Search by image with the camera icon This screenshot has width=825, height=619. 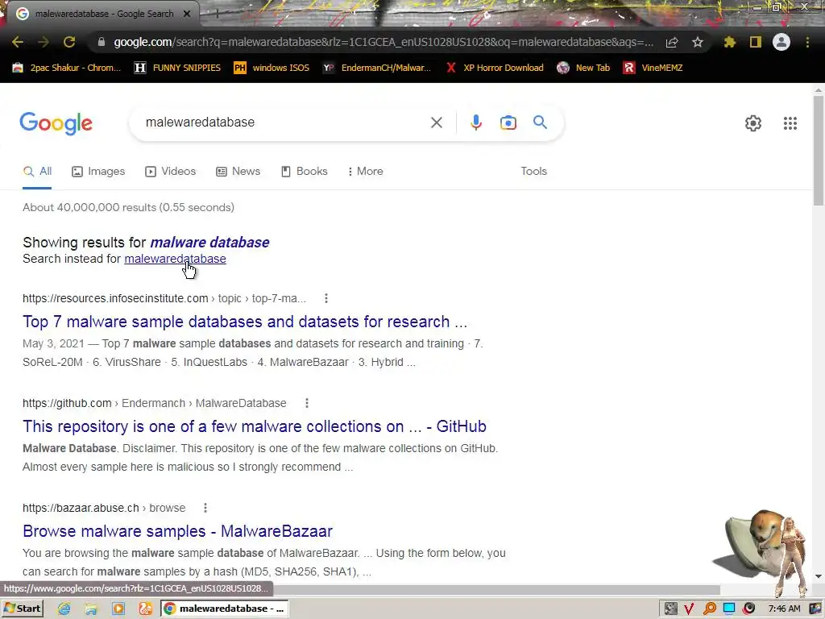[x=508, y=123]
